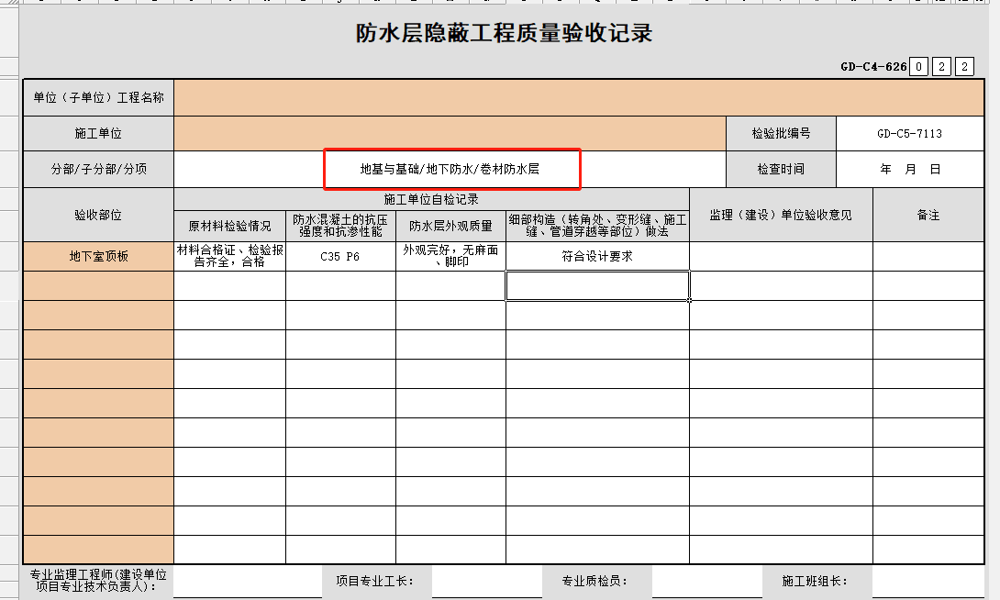Click the blank field after 施工班组长：
This screenshot has width=1000, height=600.
[927, 581]
